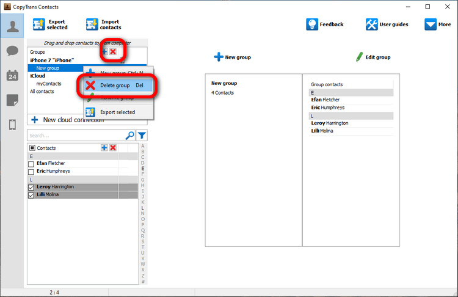The image size is (458, 297).
Task: Open the Contacts sidebar section
Action: 12,26
